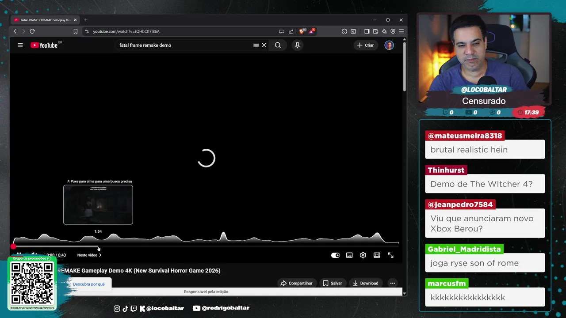The image size is (566, 318).
Task: Click the Download button
Action: [x=365, y=283]
